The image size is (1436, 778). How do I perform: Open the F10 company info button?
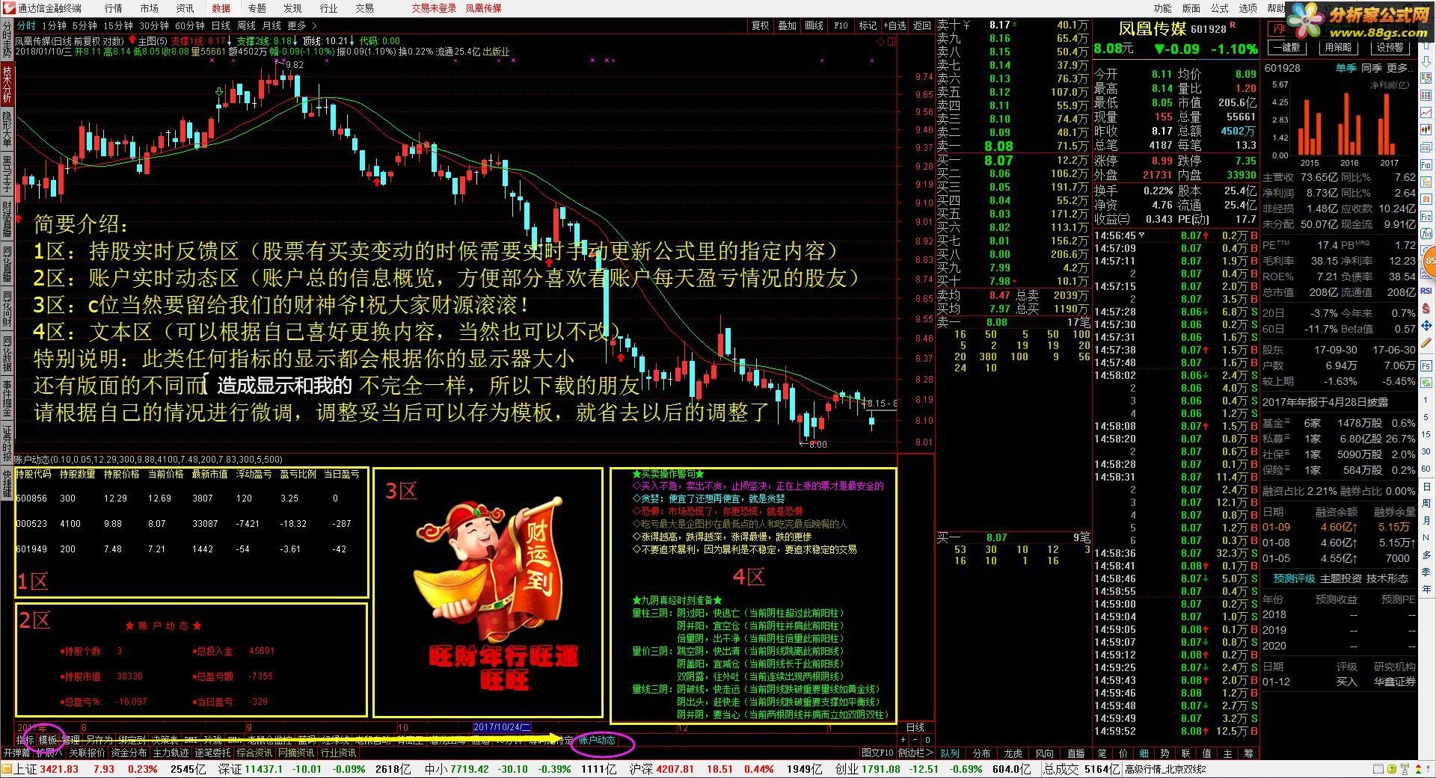[x=841, y=25]
